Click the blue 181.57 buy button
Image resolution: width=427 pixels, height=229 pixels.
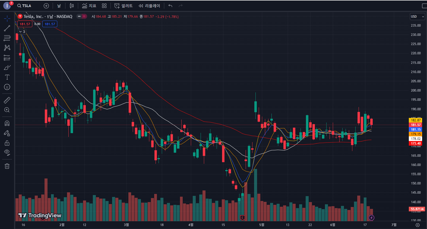click(x=50, y=24)
